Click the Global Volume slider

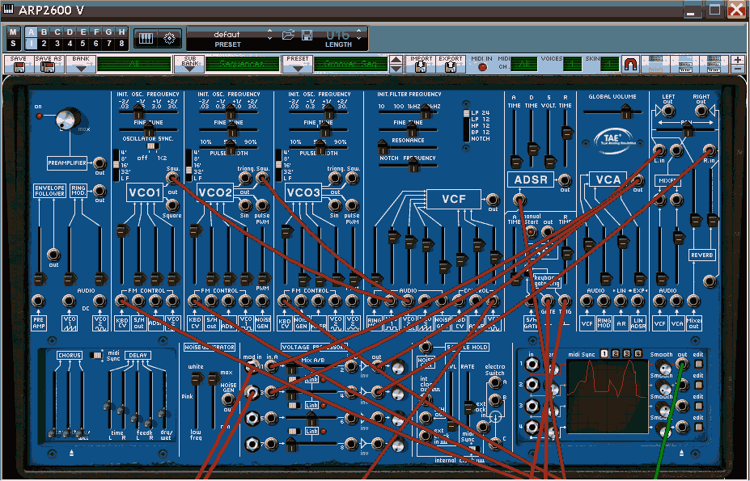(612, 112)
